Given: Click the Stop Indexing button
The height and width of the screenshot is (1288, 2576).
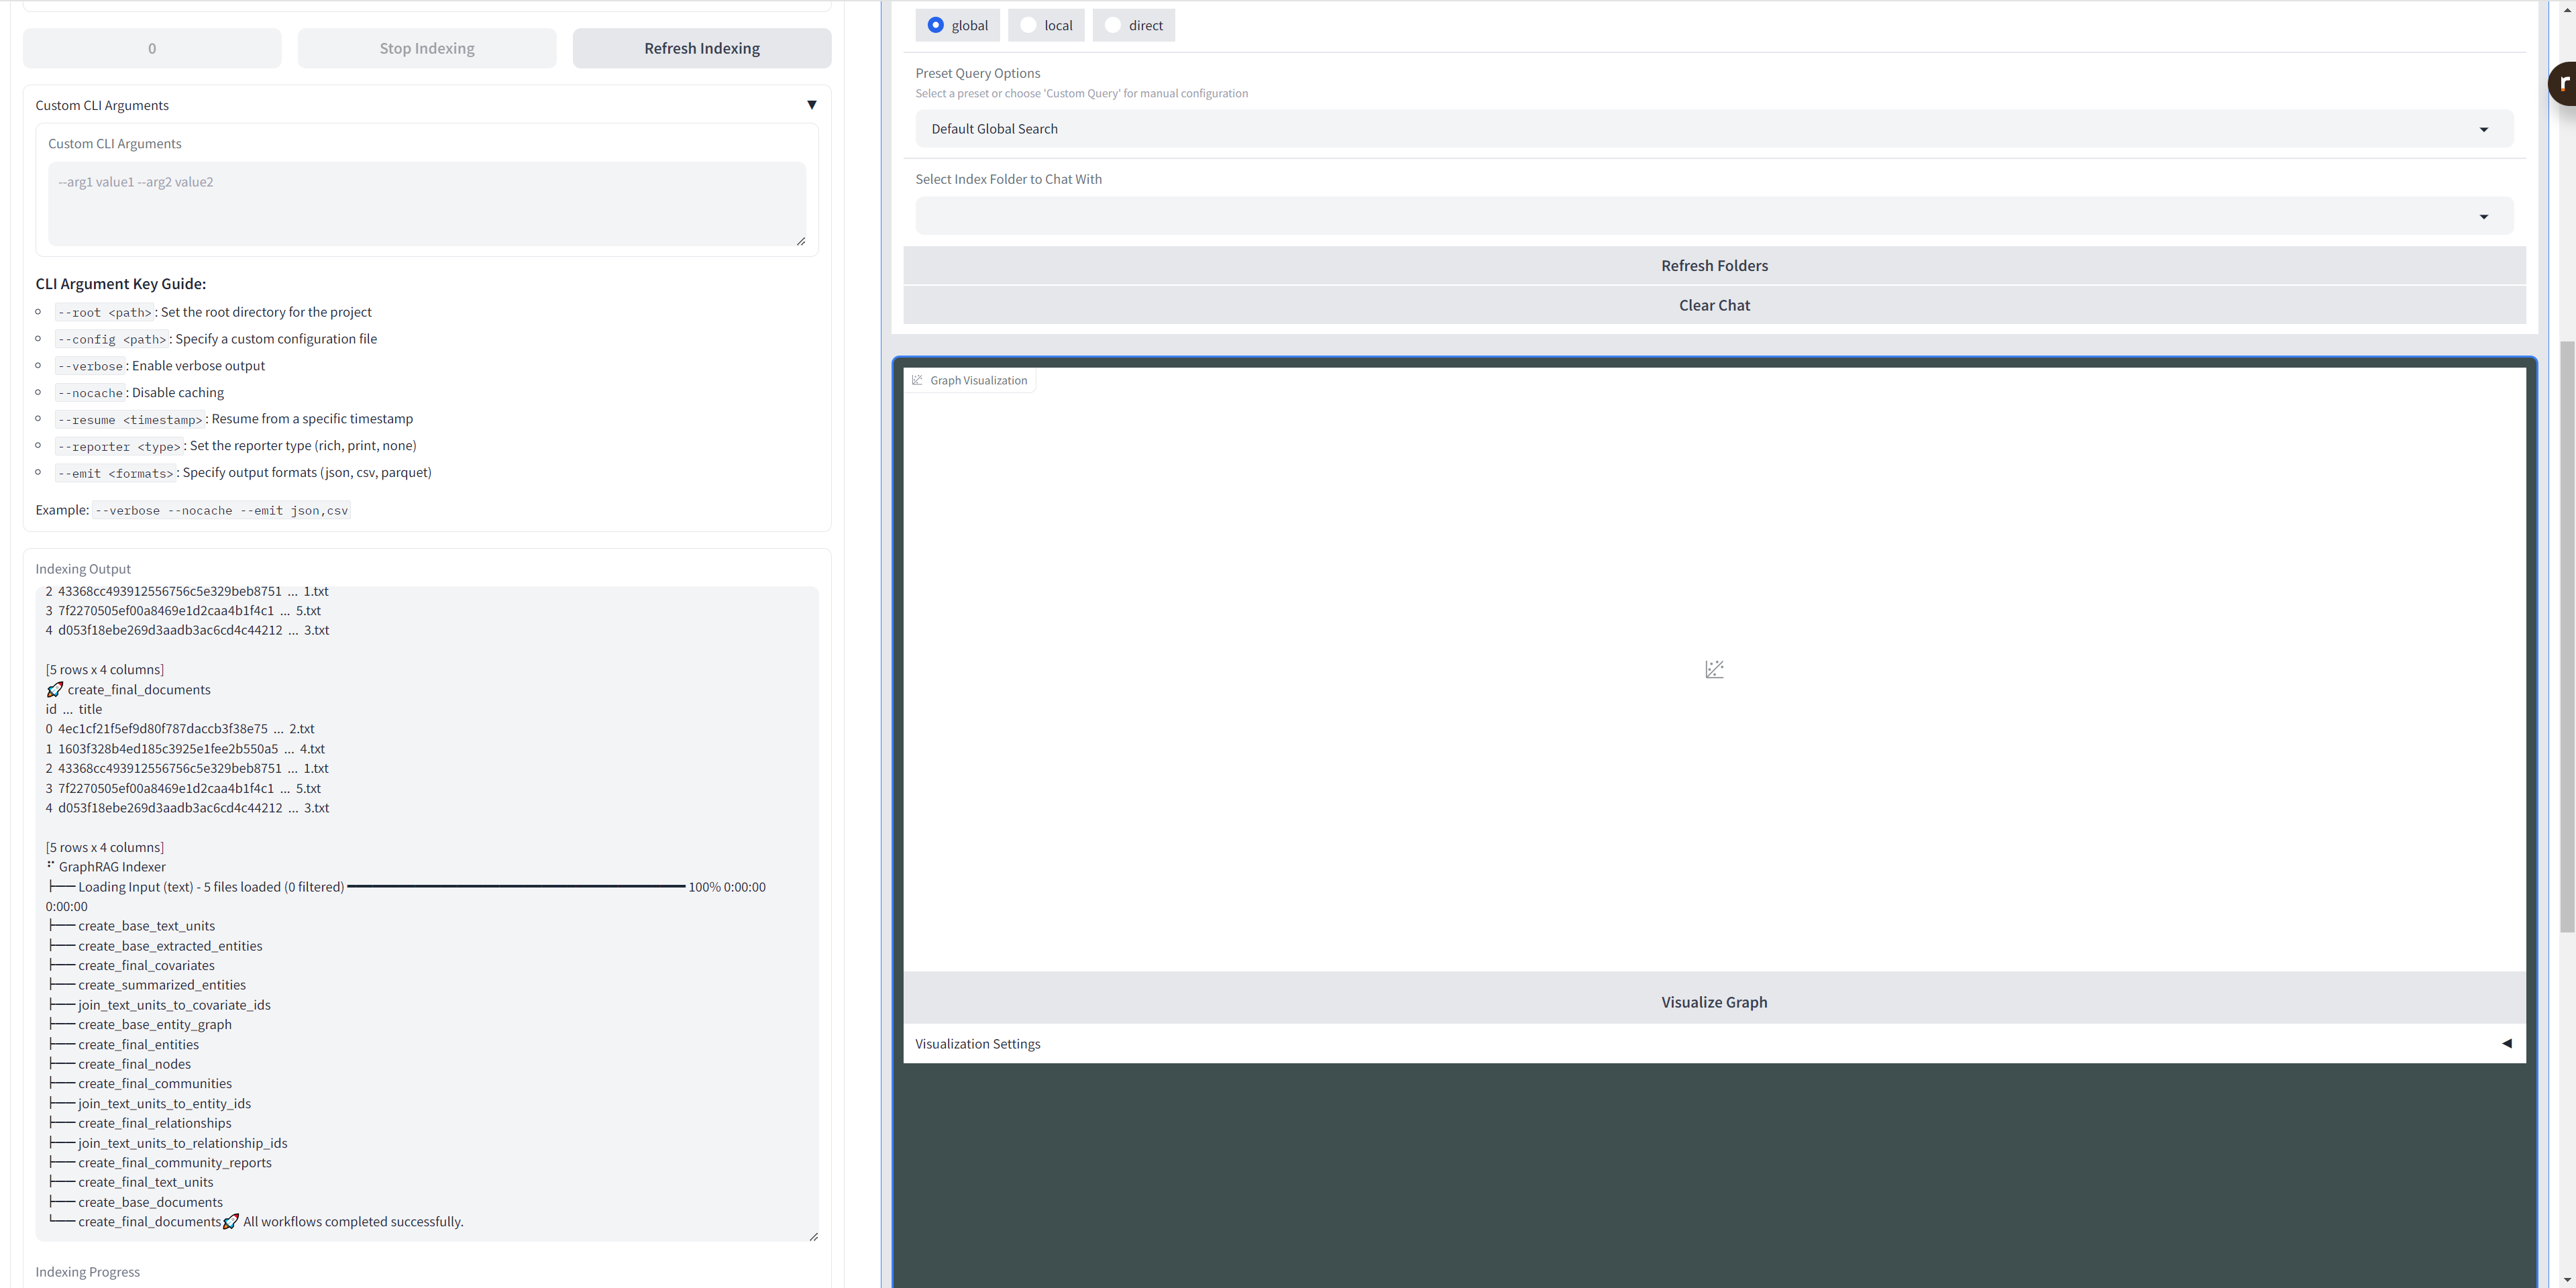Looking at the screenshot, I should (427, 48).
